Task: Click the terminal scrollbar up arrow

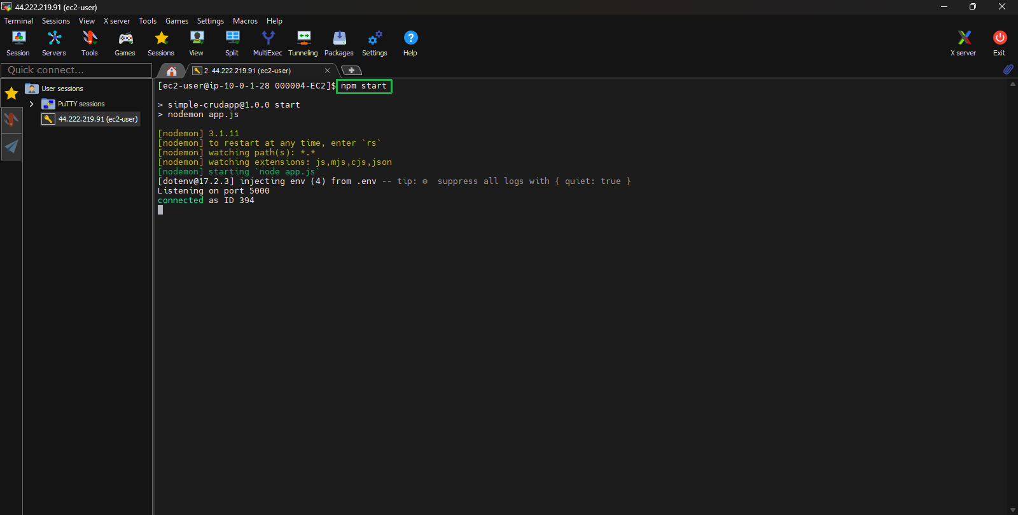Action: click(1013, 84)
